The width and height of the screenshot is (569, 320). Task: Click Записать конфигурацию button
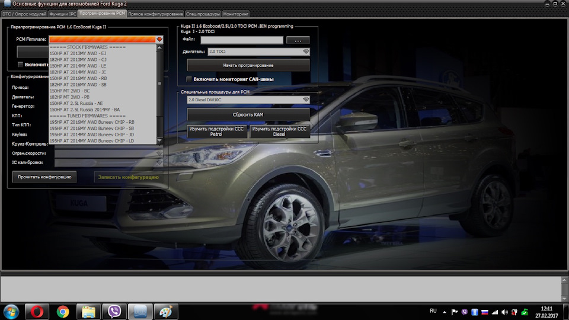129,177
